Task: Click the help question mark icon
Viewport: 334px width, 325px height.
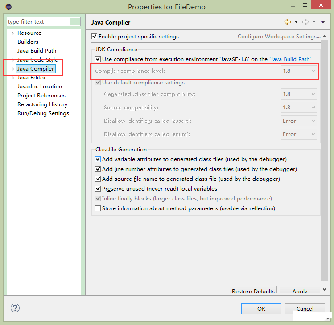Action: tap(15, 308)
